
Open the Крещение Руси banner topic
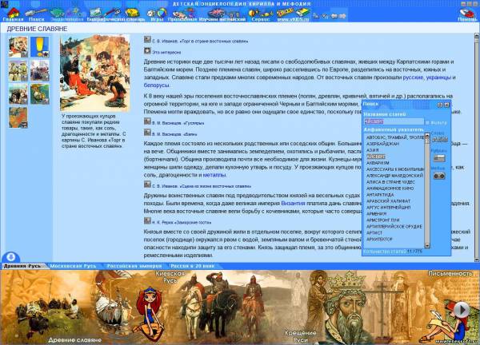click(300, 336)
